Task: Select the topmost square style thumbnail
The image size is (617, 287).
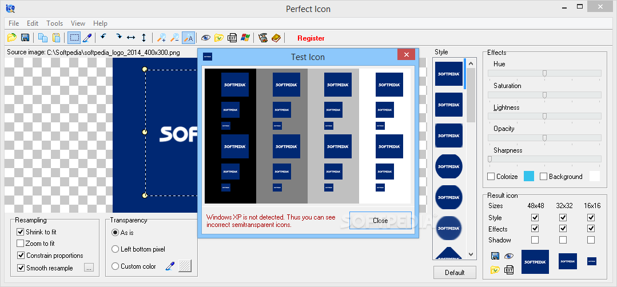Action: pyautogui.click(x=448, y=74)
